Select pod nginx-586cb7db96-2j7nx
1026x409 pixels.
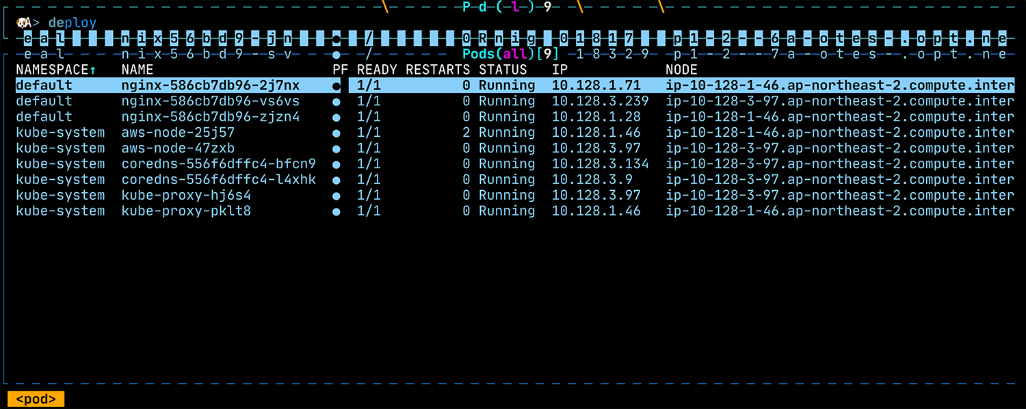pyautogui.click(x=210, y=85)
